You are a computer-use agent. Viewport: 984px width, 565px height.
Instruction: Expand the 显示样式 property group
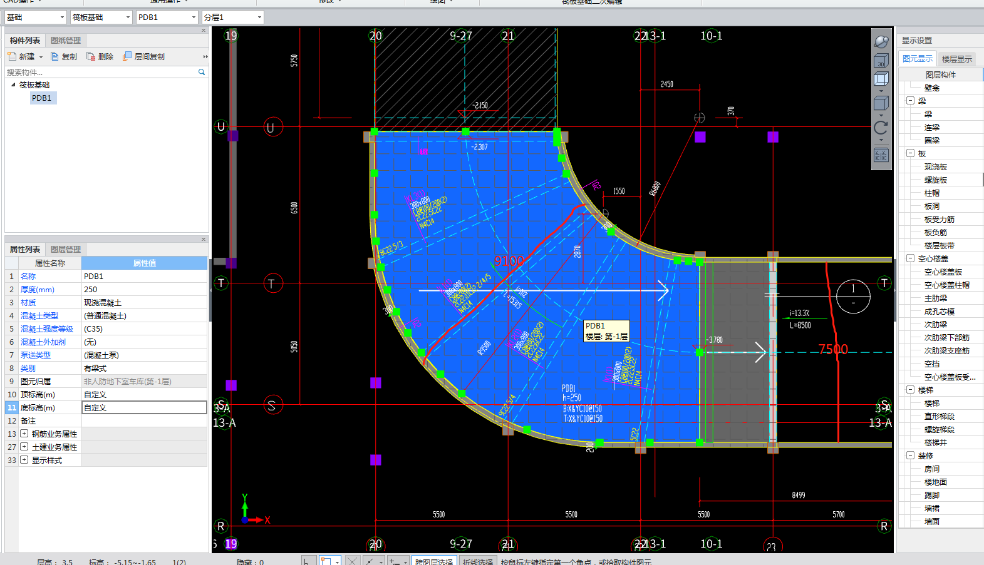point(24,460)
